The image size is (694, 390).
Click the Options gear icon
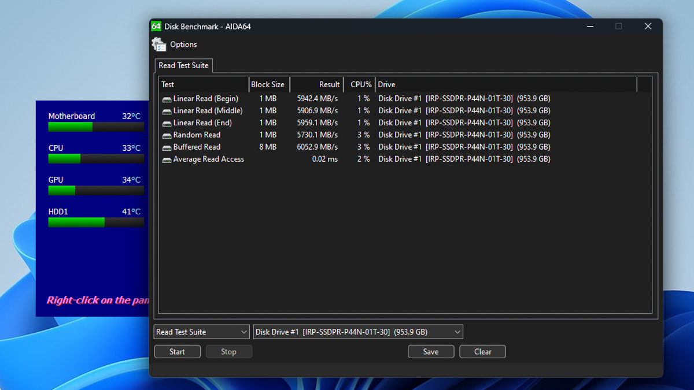158,44
